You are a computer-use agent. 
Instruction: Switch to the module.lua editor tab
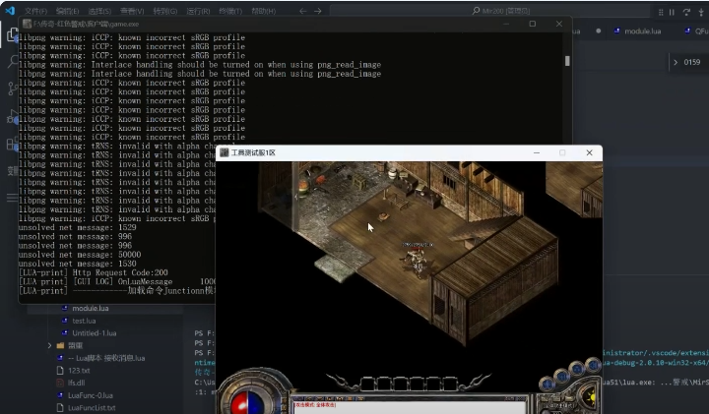click(641, 30)
